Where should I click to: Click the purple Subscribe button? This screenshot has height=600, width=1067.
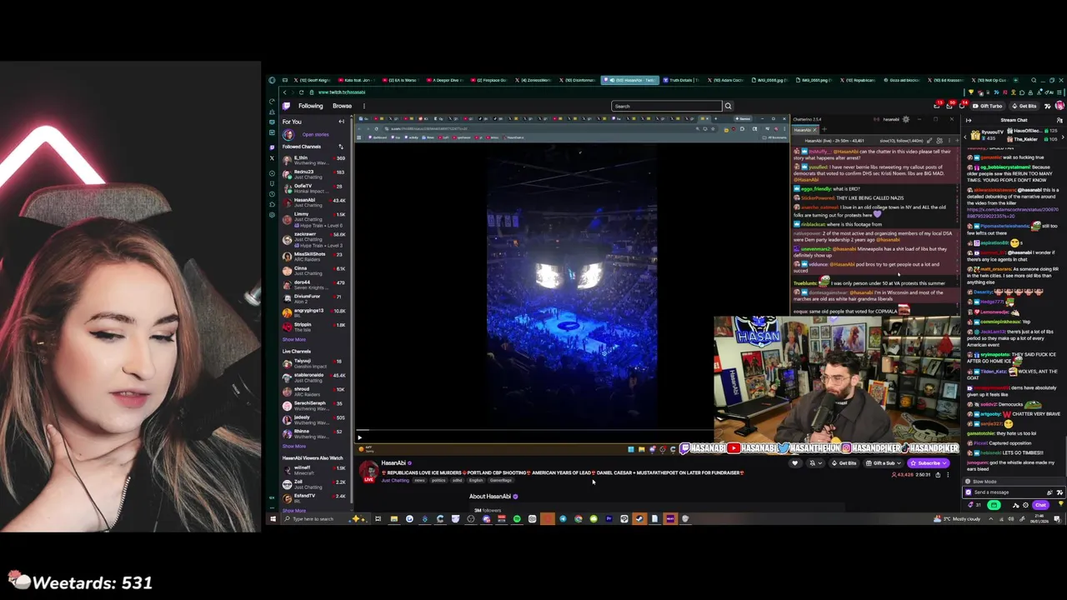[929, 463]
